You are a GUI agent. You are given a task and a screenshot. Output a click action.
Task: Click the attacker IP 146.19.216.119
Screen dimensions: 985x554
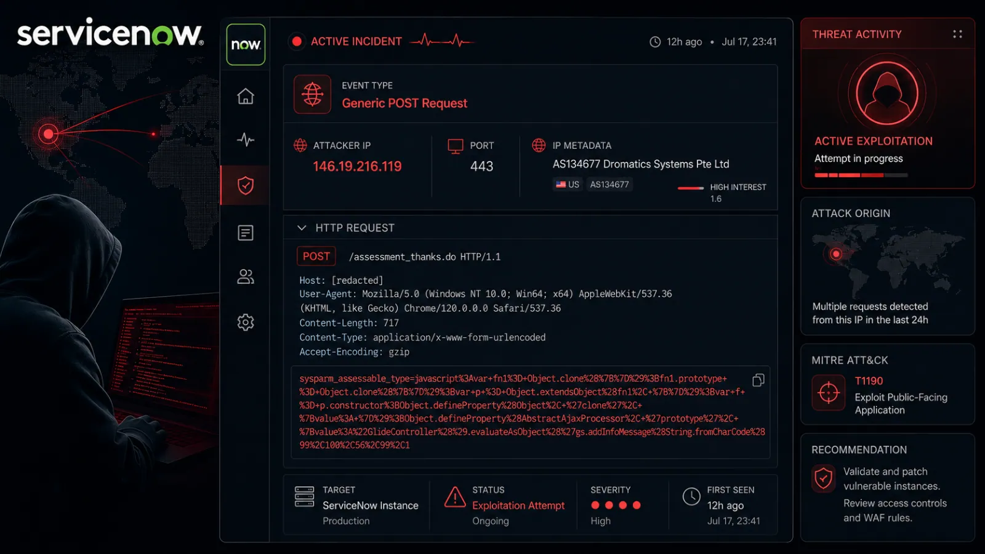[x=357, y=166]
